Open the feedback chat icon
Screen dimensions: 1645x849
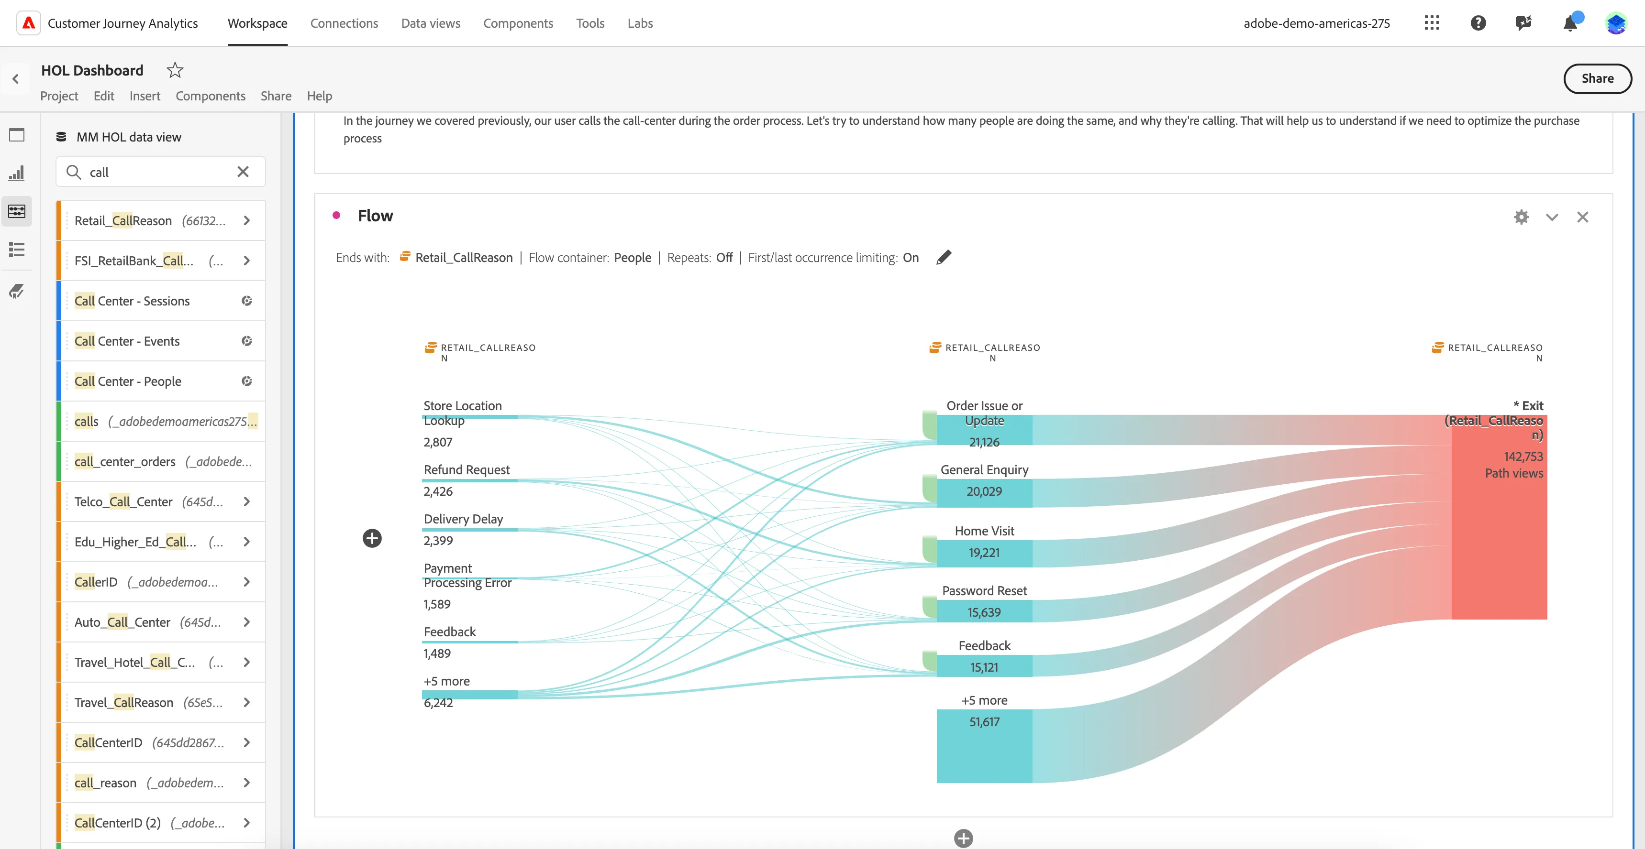coord(1523,23)
